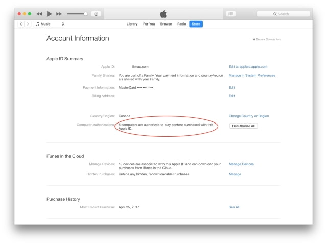Click Manage for Hidden Purchases
The width and height of the screenshot is (327, 245).
tap(235, 174)
